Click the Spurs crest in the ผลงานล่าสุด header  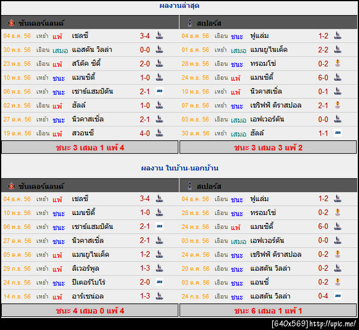190,23
